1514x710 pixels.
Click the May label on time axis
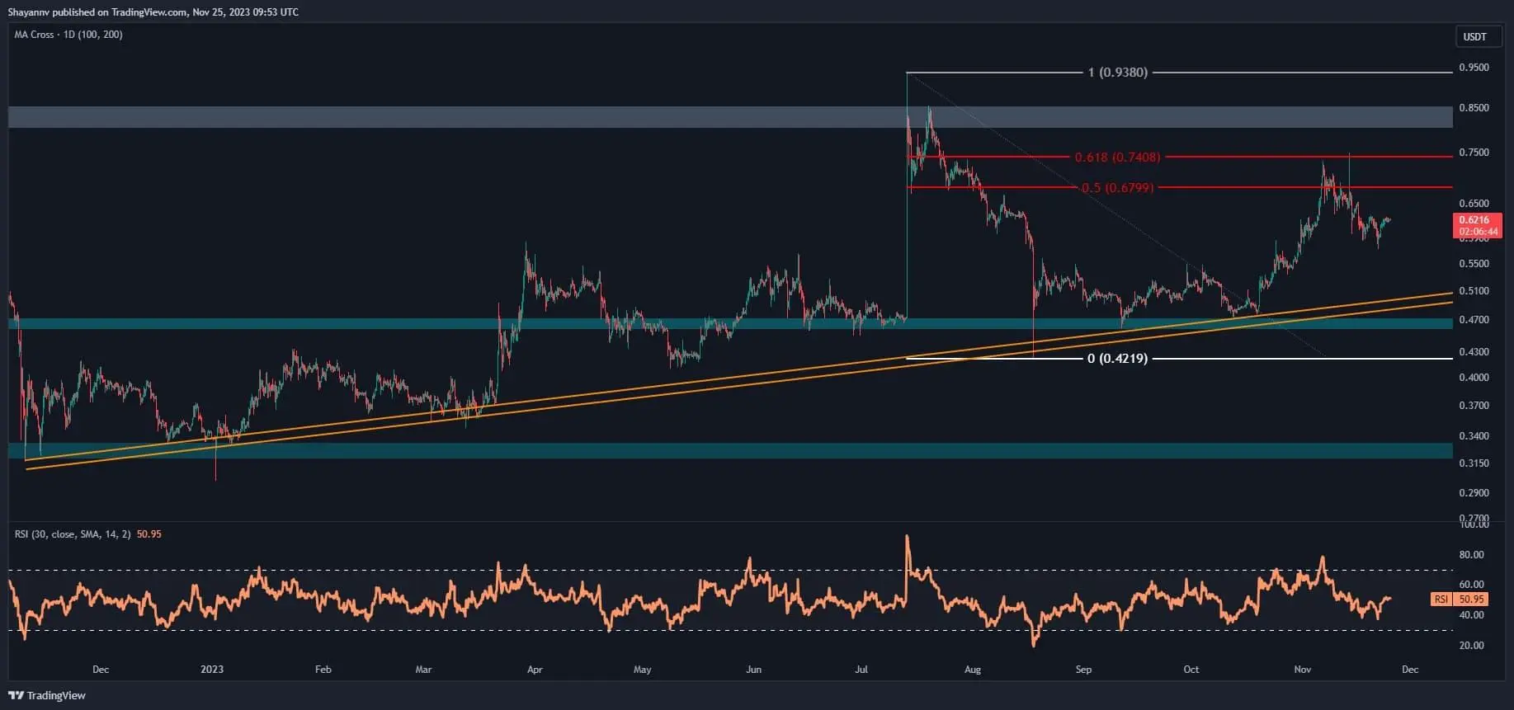tap(642, 670)
